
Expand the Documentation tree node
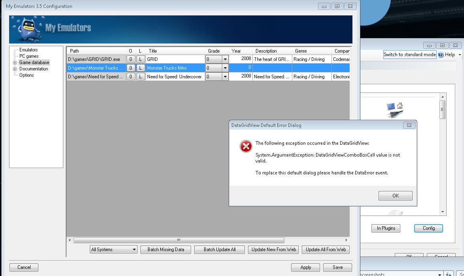[x=15, y=69]
